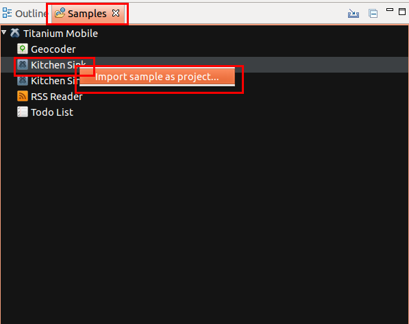
Task: Collapse the Titanium Mobile tree node
Action: tap(4, 32)
